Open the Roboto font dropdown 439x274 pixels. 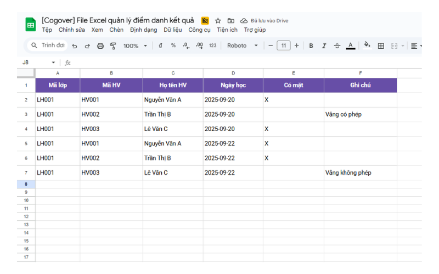(242, 46)
